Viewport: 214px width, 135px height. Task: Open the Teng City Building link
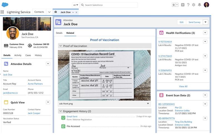point(183,122)
